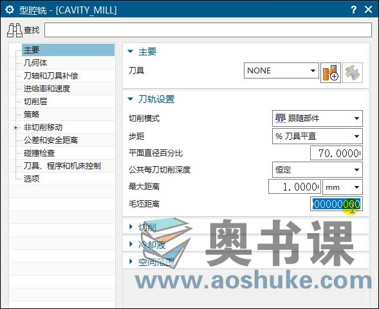
Task: Open the 公共每刀切削深度 恒定 dropdown
Action: 317,170
